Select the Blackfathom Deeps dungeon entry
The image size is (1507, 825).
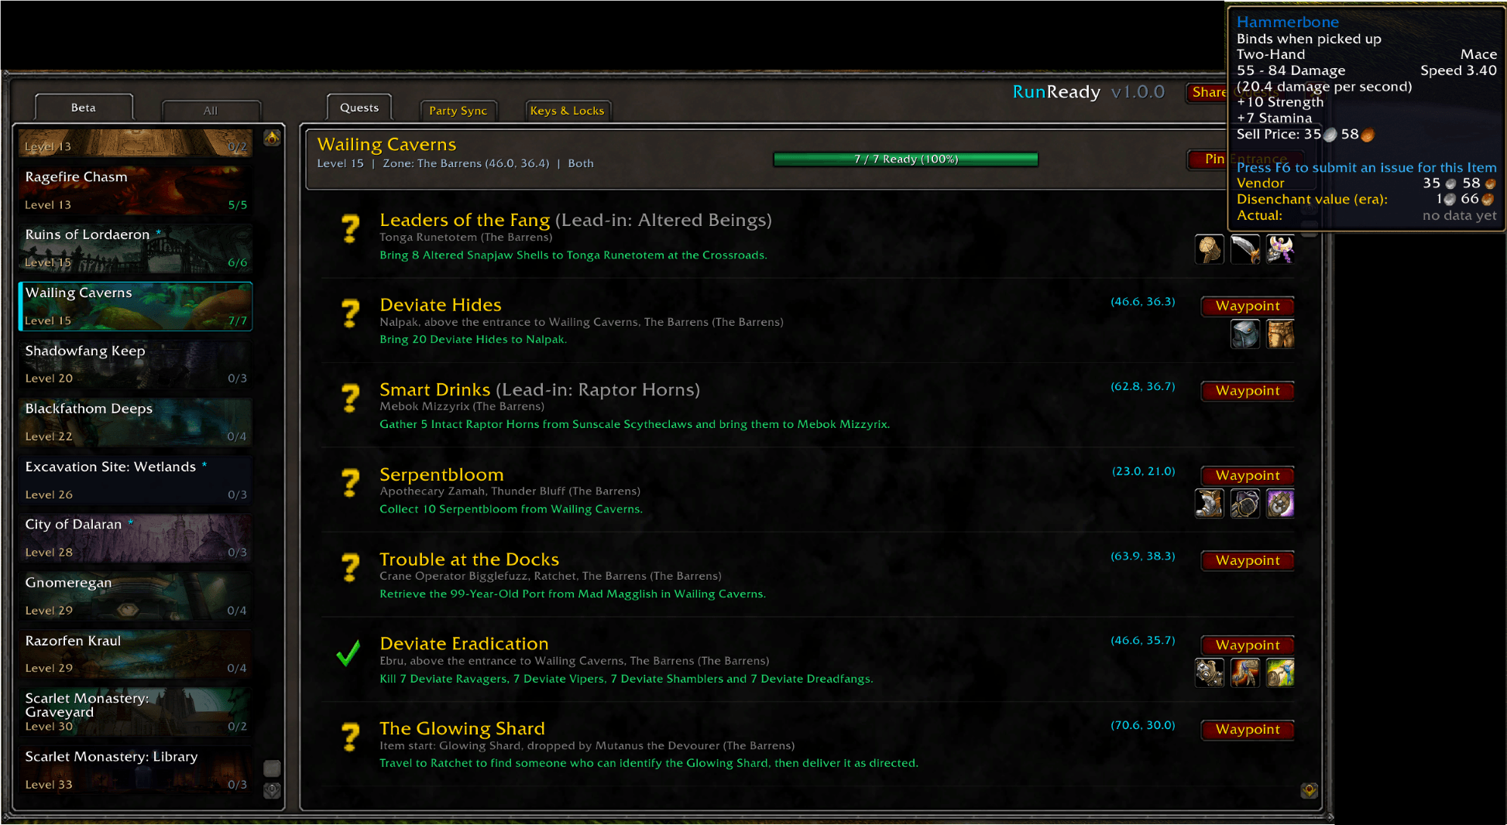(136, 423)
